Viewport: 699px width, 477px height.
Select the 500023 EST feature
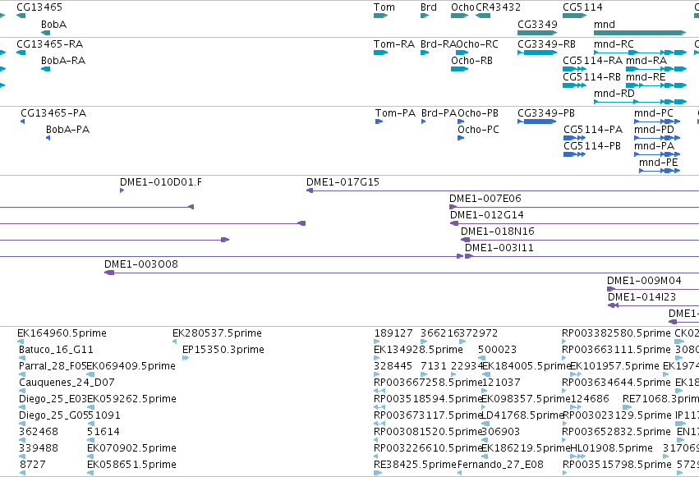481,358
